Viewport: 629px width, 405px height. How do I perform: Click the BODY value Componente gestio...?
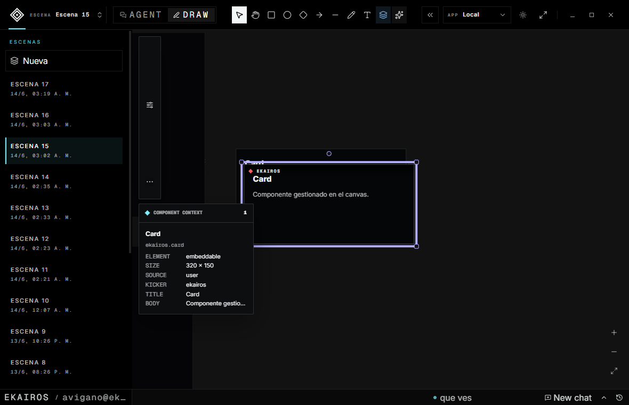pyautogui.click(x=215, y=304)
